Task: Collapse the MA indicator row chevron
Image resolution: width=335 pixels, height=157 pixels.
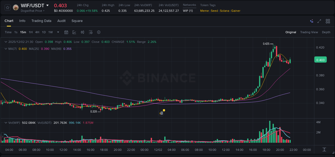Action: point(6,49)
